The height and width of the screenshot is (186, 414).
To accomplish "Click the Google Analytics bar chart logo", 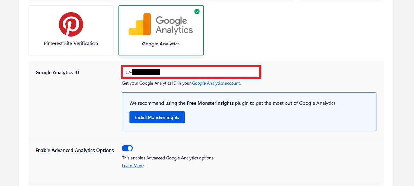I will click(x=140, y=25).
